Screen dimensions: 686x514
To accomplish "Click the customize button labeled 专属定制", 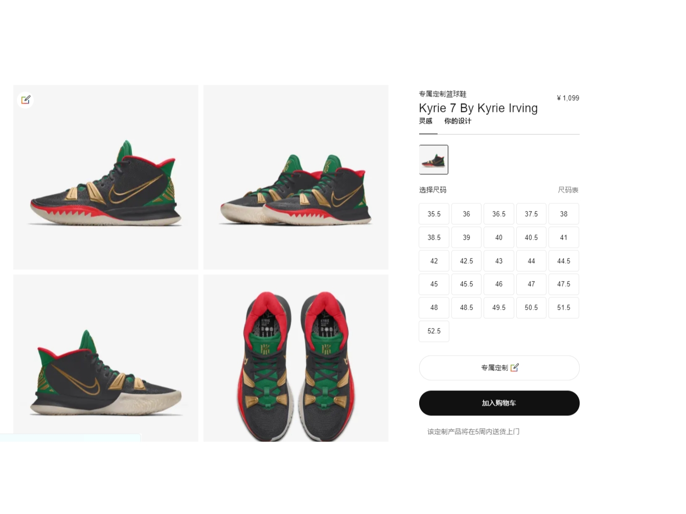I will (499, 368).
